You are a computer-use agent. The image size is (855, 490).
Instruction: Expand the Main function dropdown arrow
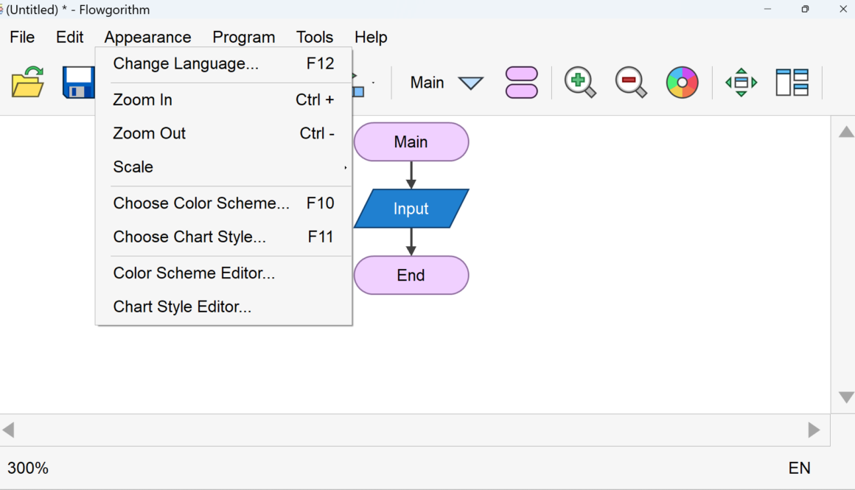[x=471, y=83]
